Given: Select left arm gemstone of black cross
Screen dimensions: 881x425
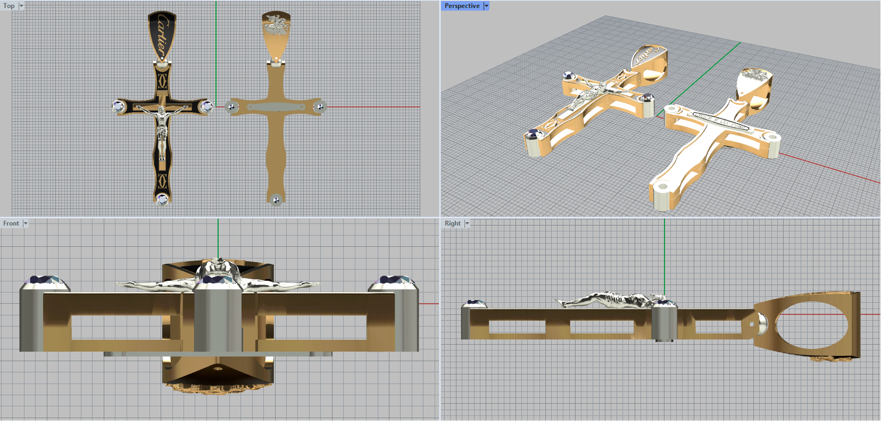Looking at the screenshot, I should (x=118, y=106).
